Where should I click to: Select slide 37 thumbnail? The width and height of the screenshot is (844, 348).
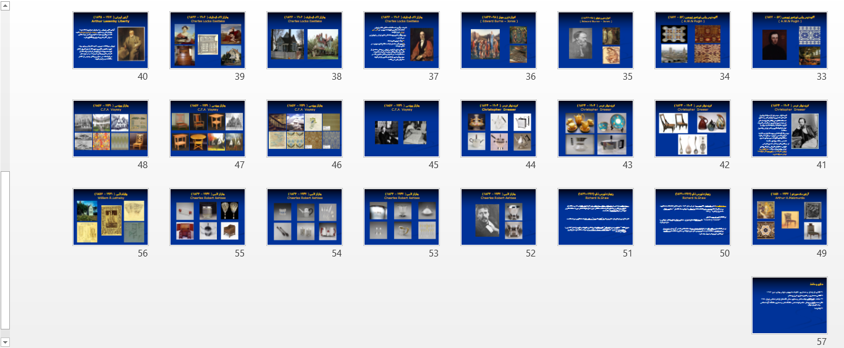click(402, 40)
